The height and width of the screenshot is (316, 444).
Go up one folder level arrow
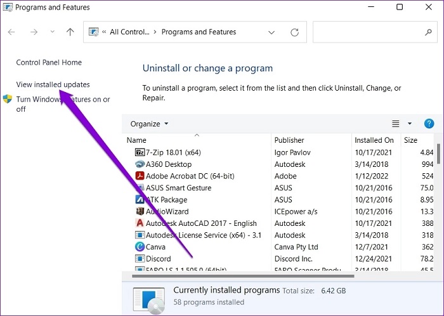coord(70,32)
